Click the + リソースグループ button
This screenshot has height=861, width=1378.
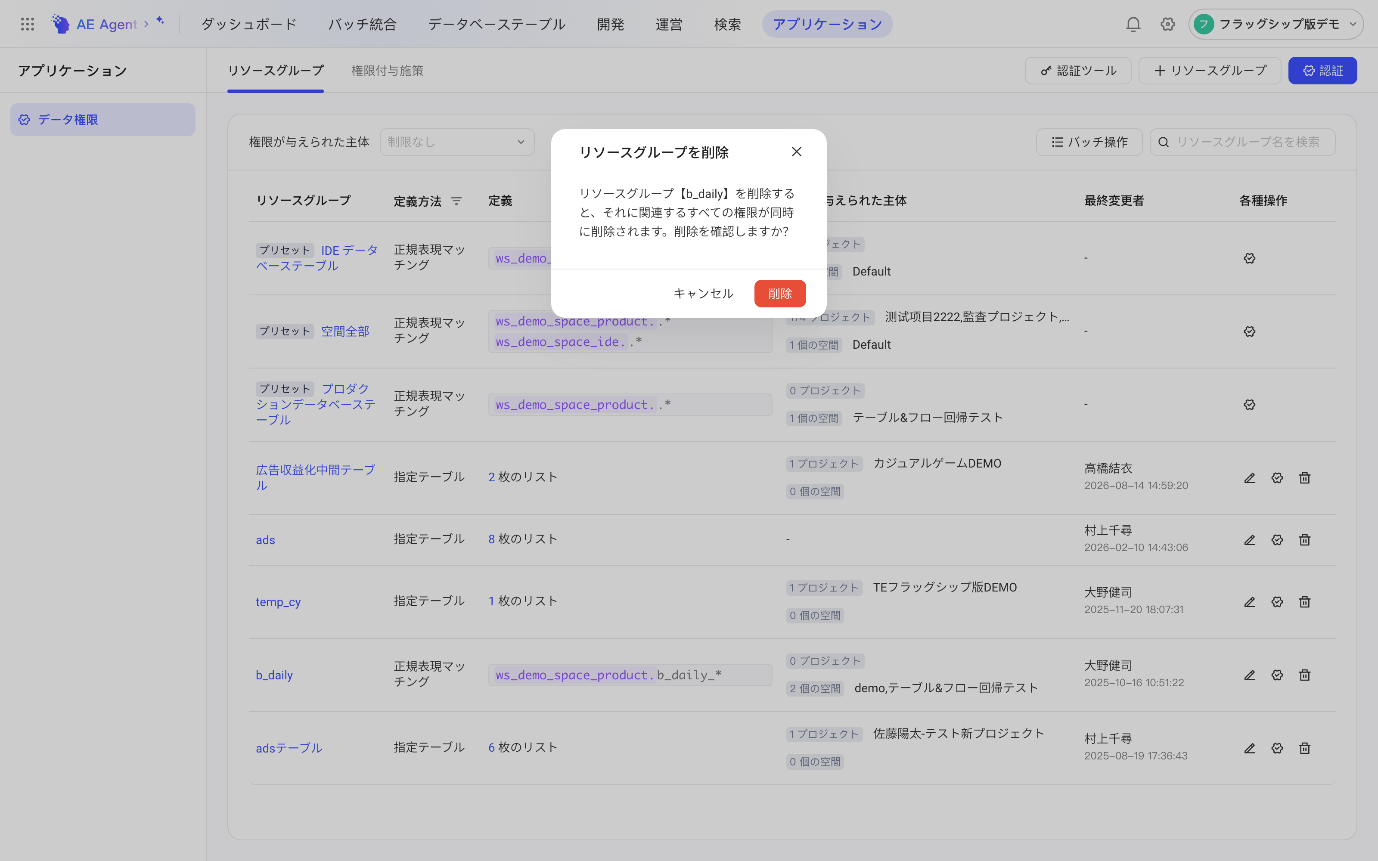[1210, 71]
